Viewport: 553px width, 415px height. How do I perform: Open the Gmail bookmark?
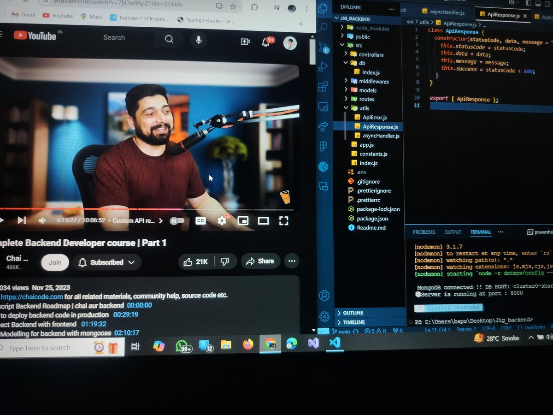[x=23, y=14]
